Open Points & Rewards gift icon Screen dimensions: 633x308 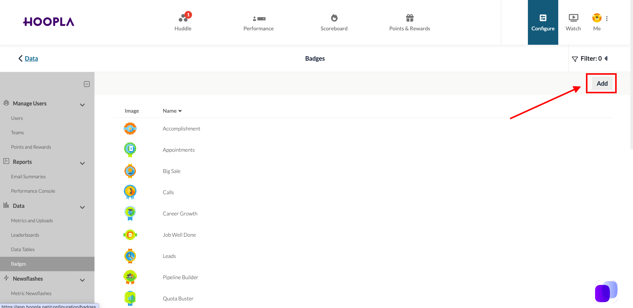(409, 18)
